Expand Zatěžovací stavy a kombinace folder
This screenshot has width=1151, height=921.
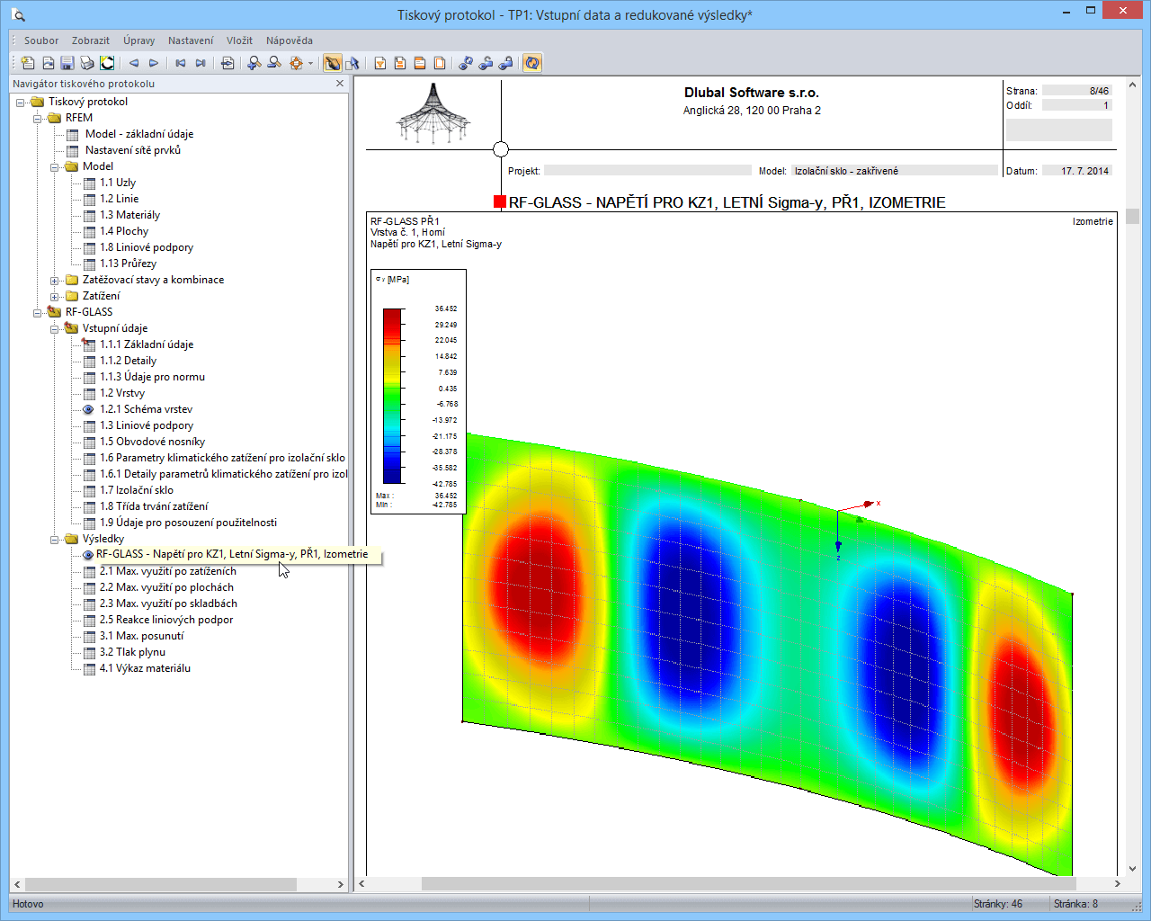pyautogui.click(x=55, y=281)
